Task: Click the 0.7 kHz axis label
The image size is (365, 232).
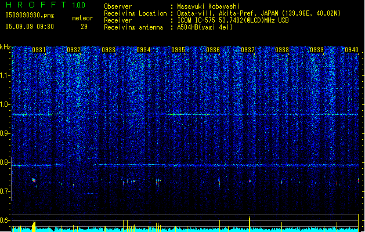Action: pyautogui.click(x=5, y=191)
